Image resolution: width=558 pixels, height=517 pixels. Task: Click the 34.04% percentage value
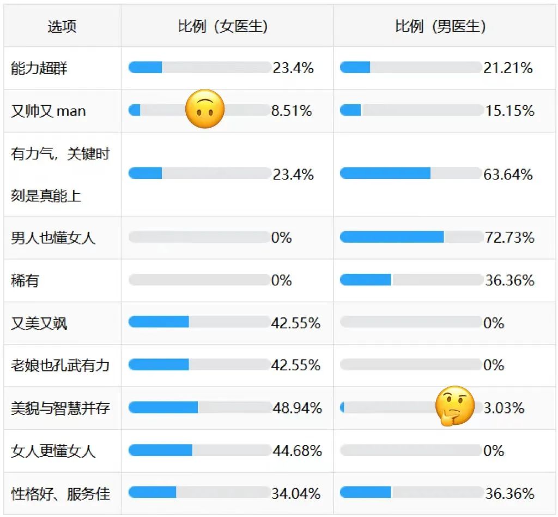pos(296,494)
